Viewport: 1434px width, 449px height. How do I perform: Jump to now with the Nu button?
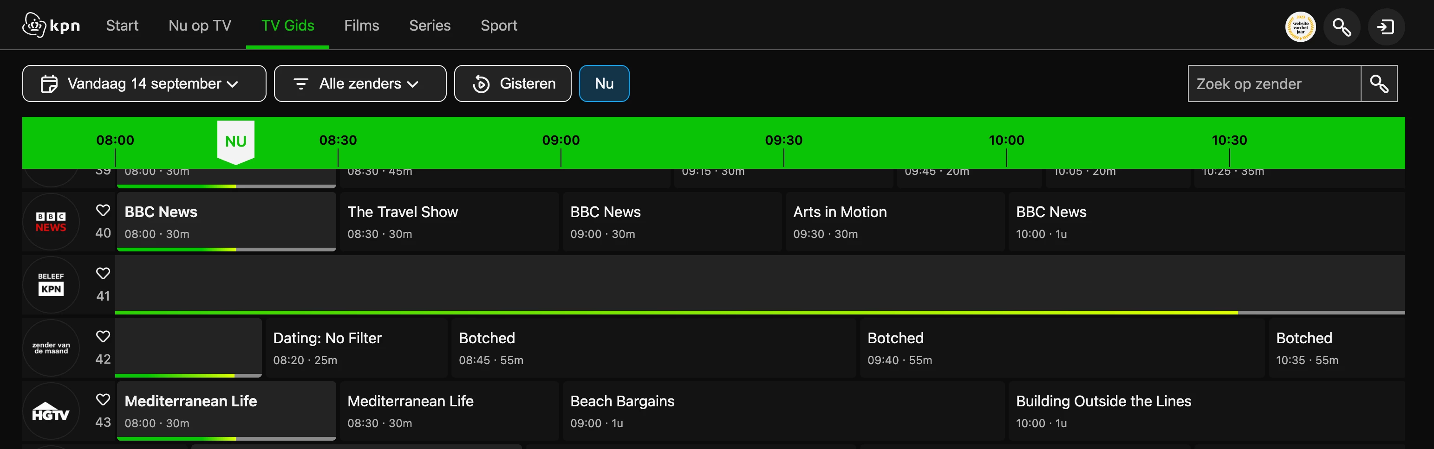(x=604, y=84)
